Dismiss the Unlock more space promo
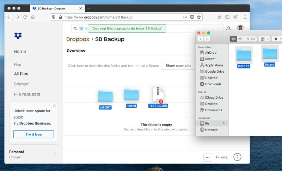 (54, 106)
